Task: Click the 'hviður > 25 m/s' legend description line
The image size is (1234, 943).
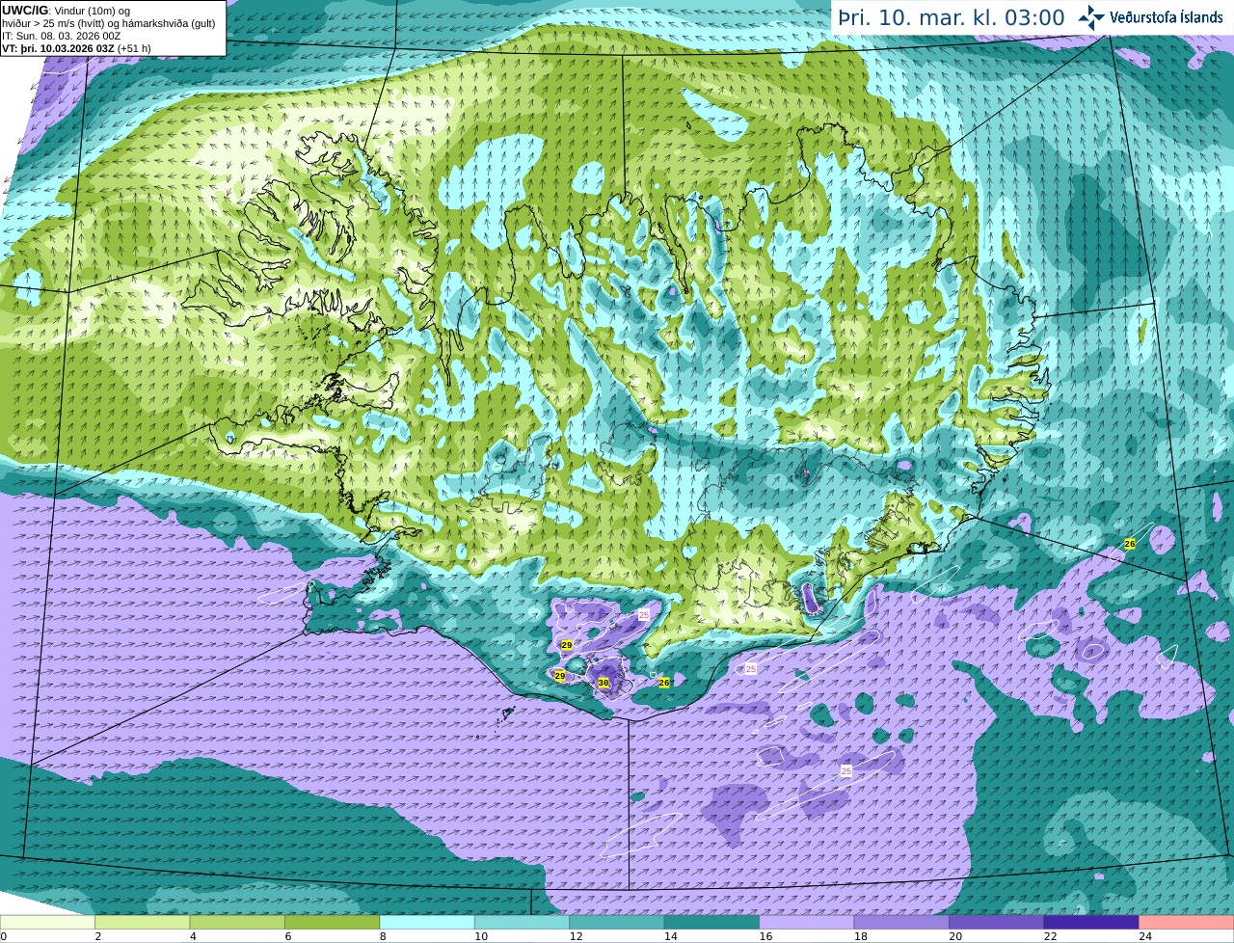Action: (x=108, y=23)
